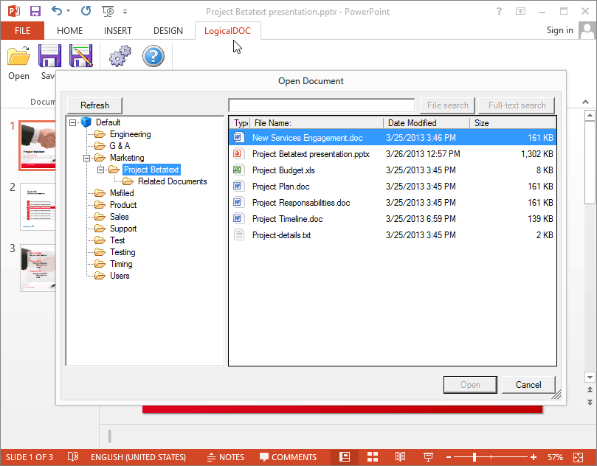Click the Undo arrow icon
Image resolution: width=597 pixels, height=466 pixels.
point(56,10)
